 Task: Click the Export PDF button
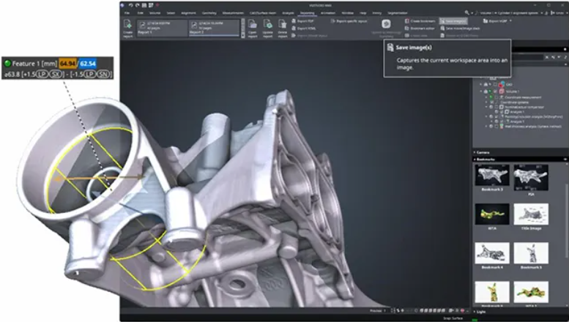pos(304,22)
